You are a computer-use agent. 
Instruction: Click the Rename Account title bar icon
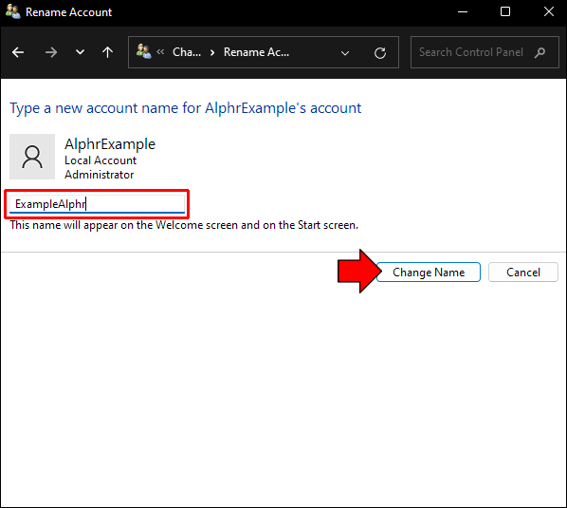pyautogui.click(x=12, y=11)
